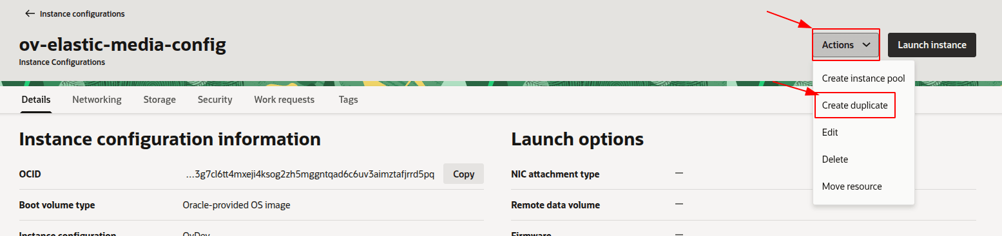Open the Networking tab
Image resolution: width=1002 pixels, height=236 pixels.
[x=97, y=100]
